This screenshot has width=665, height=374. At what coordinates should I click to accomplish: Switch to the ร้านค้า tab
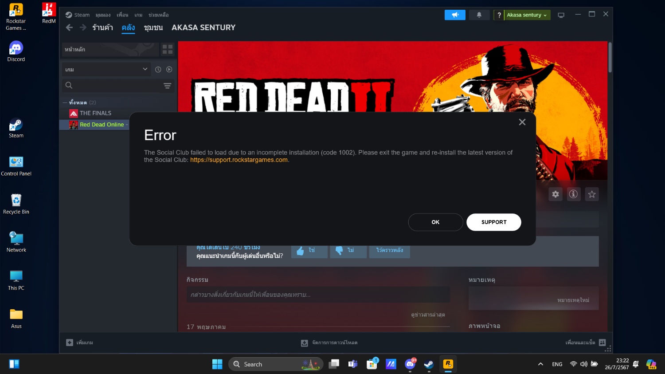(102, 28)
